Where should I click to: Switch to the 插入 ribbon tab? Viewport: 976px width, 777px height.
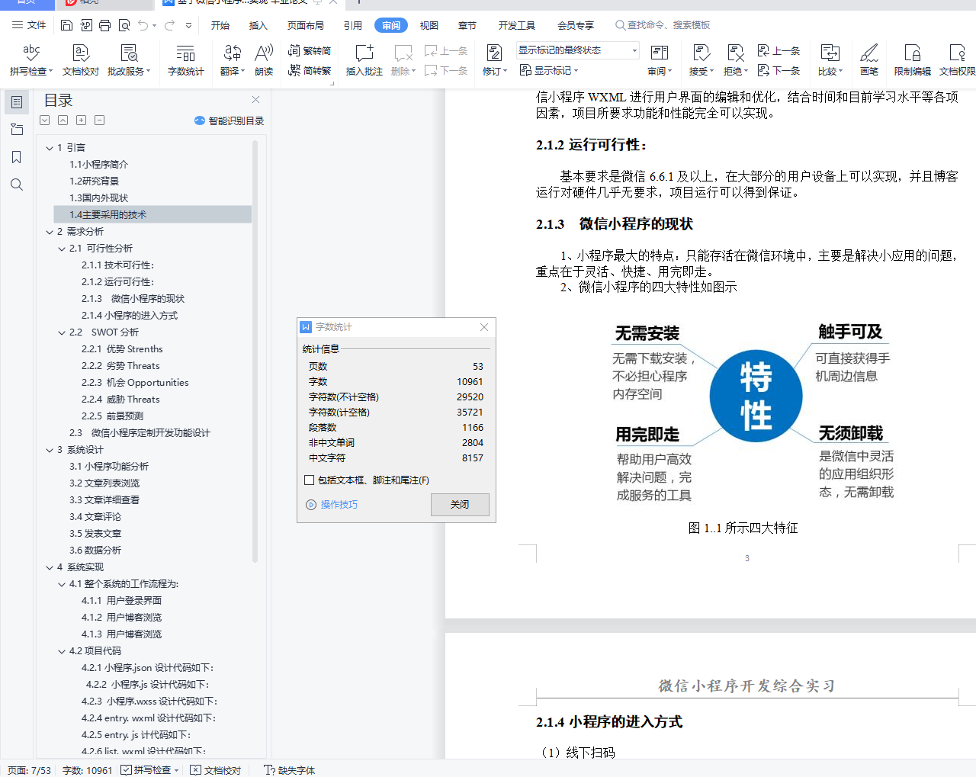coord(258,25)
